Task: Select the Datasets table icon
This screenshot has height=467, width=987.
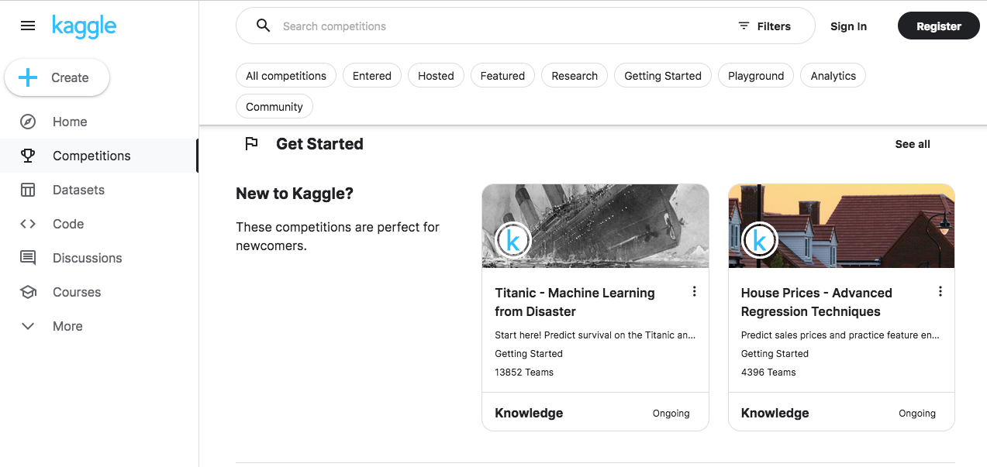Action: click(x=28, y=190)
